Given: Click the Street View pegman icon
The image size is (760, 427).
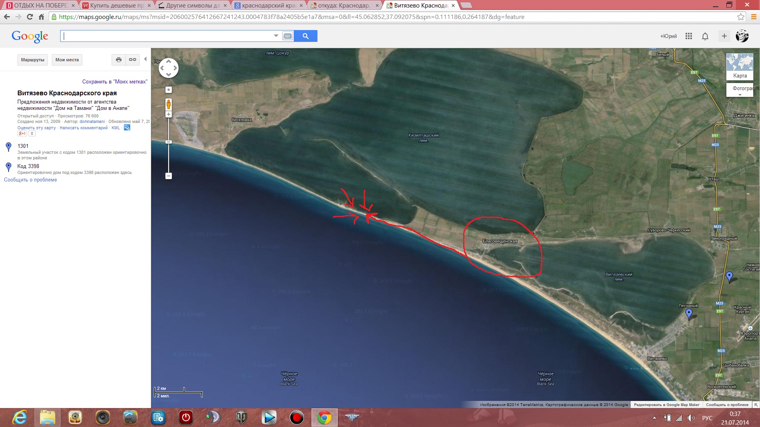Looking at the screenshot, I should point(169,104).
